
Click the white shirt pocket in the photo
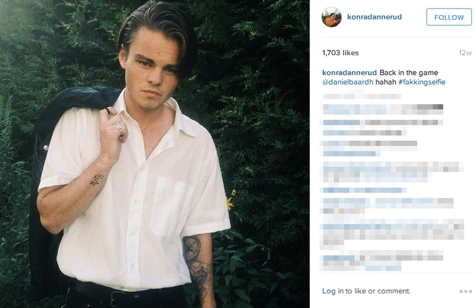170,207
